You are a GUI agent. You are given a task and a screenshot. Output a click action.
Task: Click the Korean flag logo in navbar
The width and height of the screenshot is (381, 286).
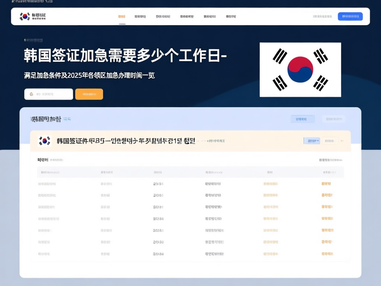tap(25, 16)
